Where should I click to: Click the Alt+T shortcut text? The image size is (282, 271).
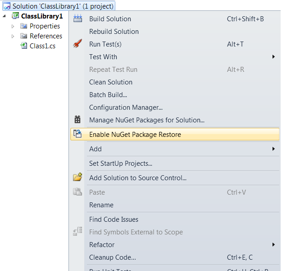pyautogui.click(x=235, y=44)
